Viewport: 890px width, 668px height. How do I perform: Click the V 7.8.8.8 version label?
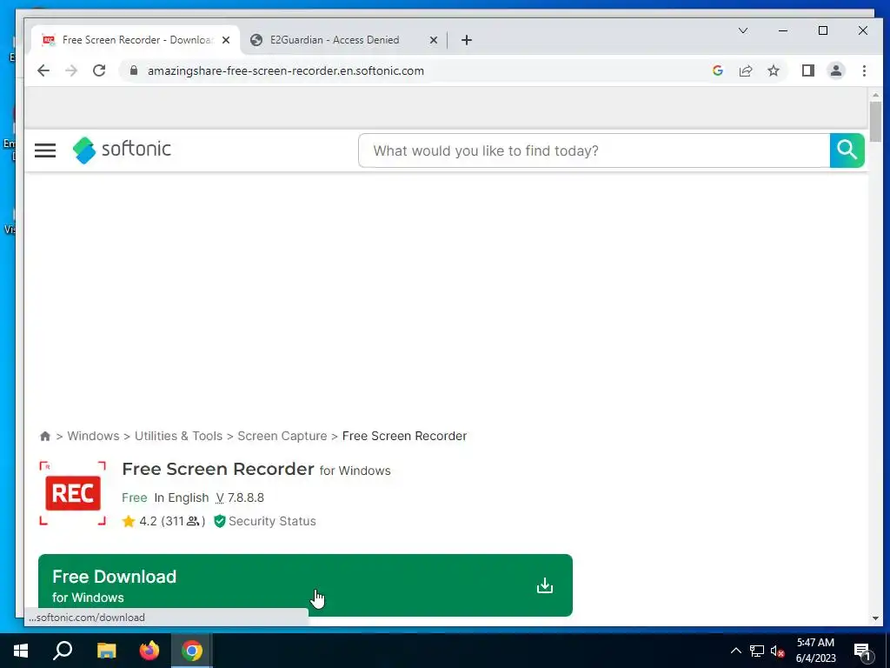(x=240, y=498)
